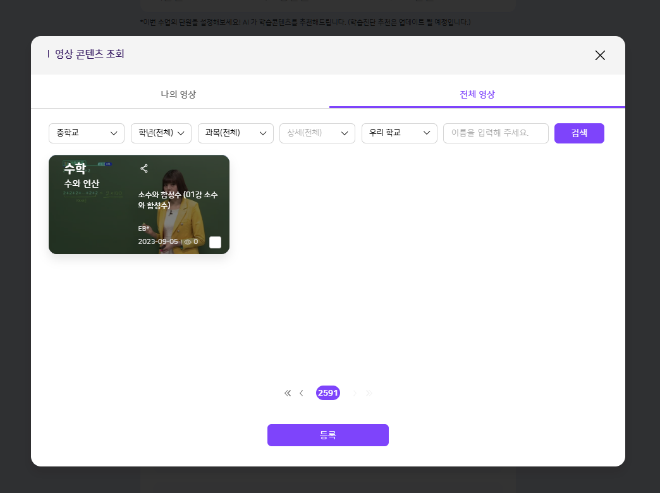This screenshot has width=660, height=493.
Task: Focus the 이름을 입력해 주세요 input field
Action: (x=495, y=133)
